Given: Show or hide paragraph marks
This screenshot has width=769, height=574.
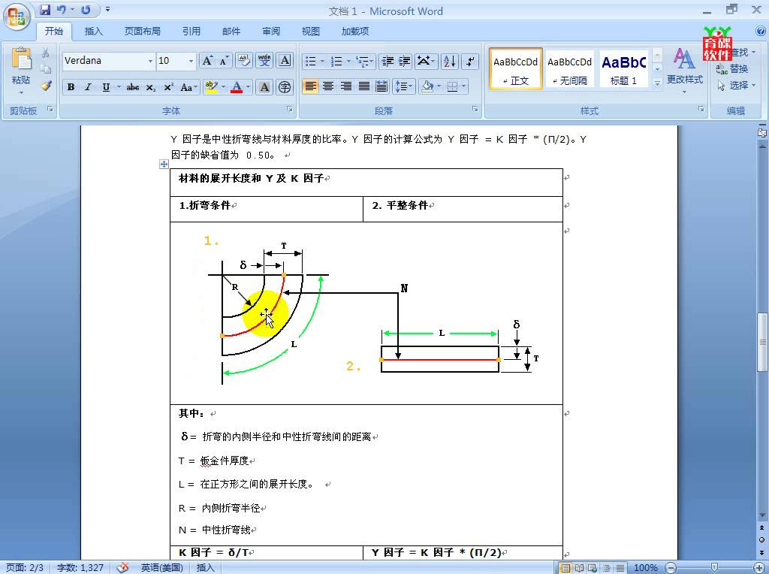Looking at the screenshot, I should coord(470,62).
